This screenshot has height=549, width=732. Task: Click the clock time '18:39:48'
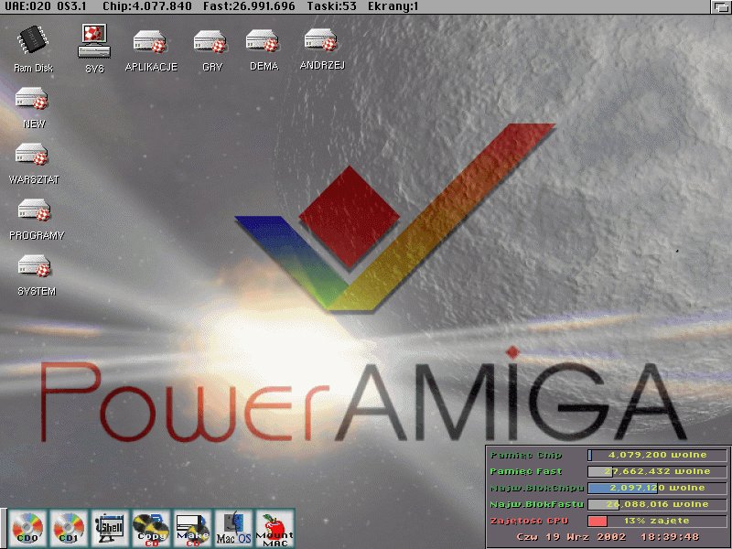(670, 537)
